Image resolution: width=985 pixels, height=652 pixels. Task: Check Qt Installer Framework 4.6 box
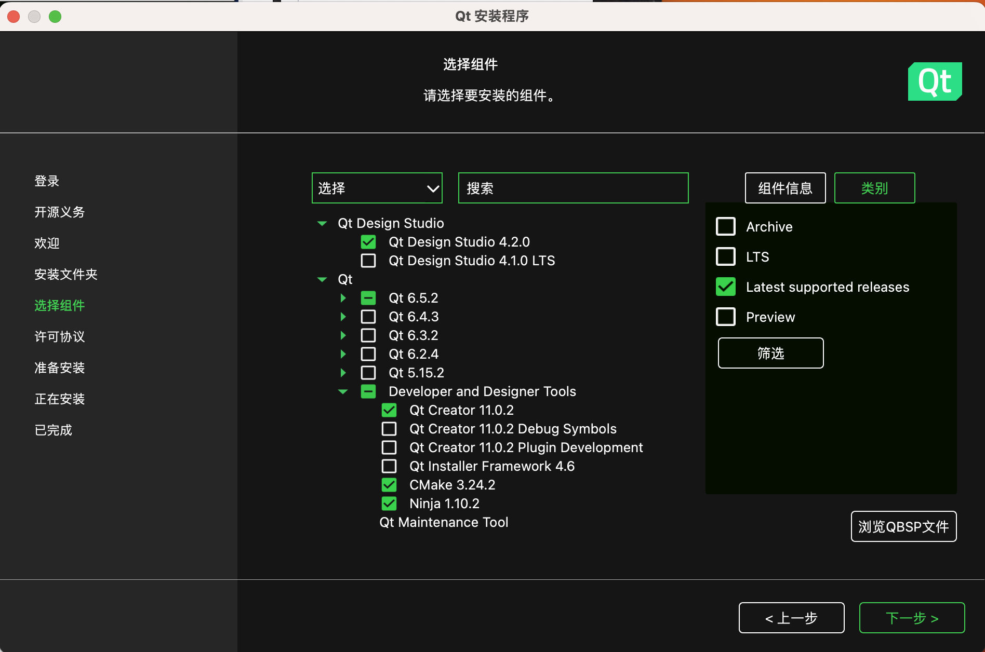click(x=389, y=466)
